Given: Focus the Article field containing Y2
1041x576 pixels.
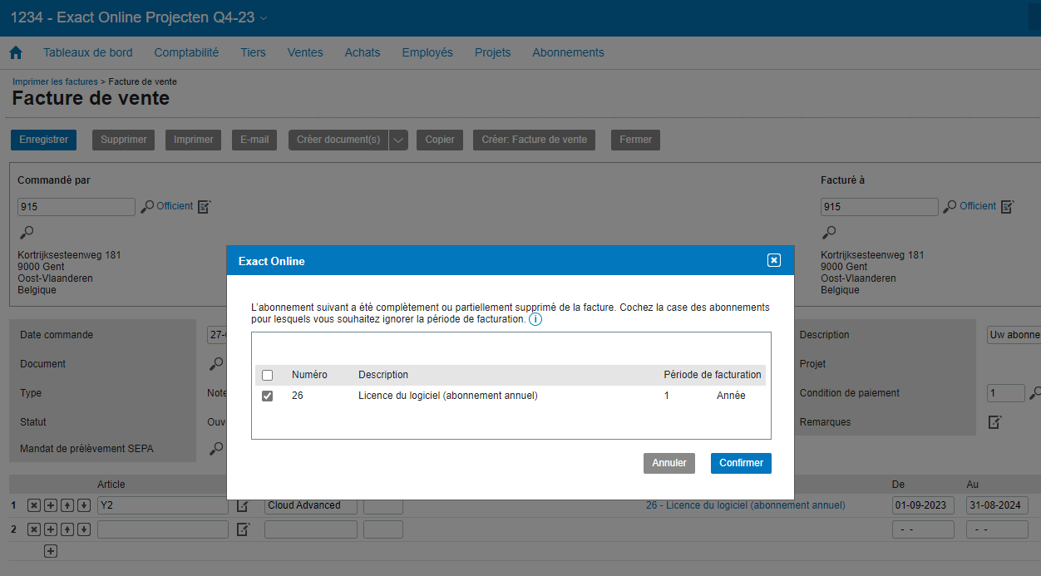Looking at the screenshot, I should coord(163,505).
